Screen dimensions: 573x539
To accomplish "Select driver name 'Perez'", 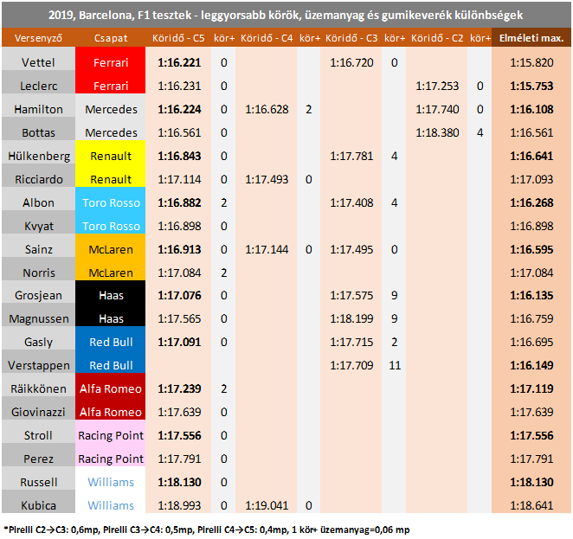I will tap(38, 459).
